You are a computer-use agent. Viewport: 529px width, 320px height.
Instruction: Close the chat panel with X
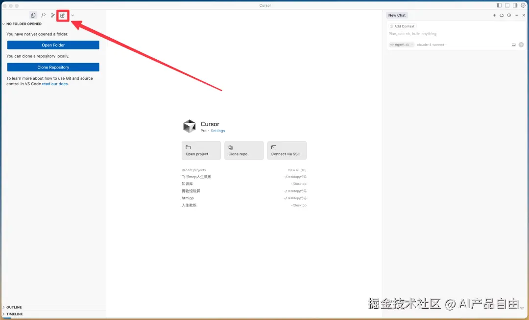[x=524, y=15]
